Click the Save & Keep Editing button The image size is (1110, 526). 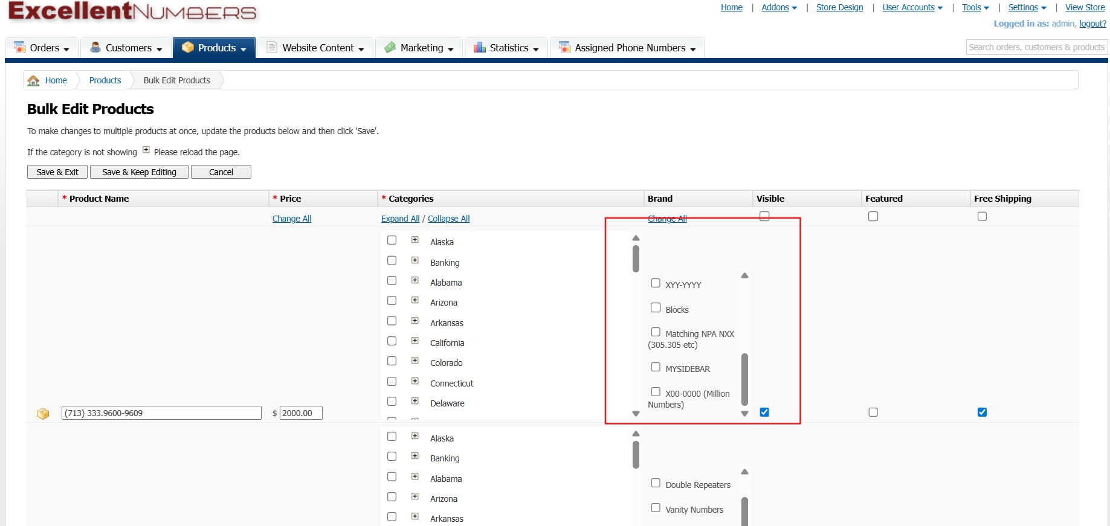point(139,172)
